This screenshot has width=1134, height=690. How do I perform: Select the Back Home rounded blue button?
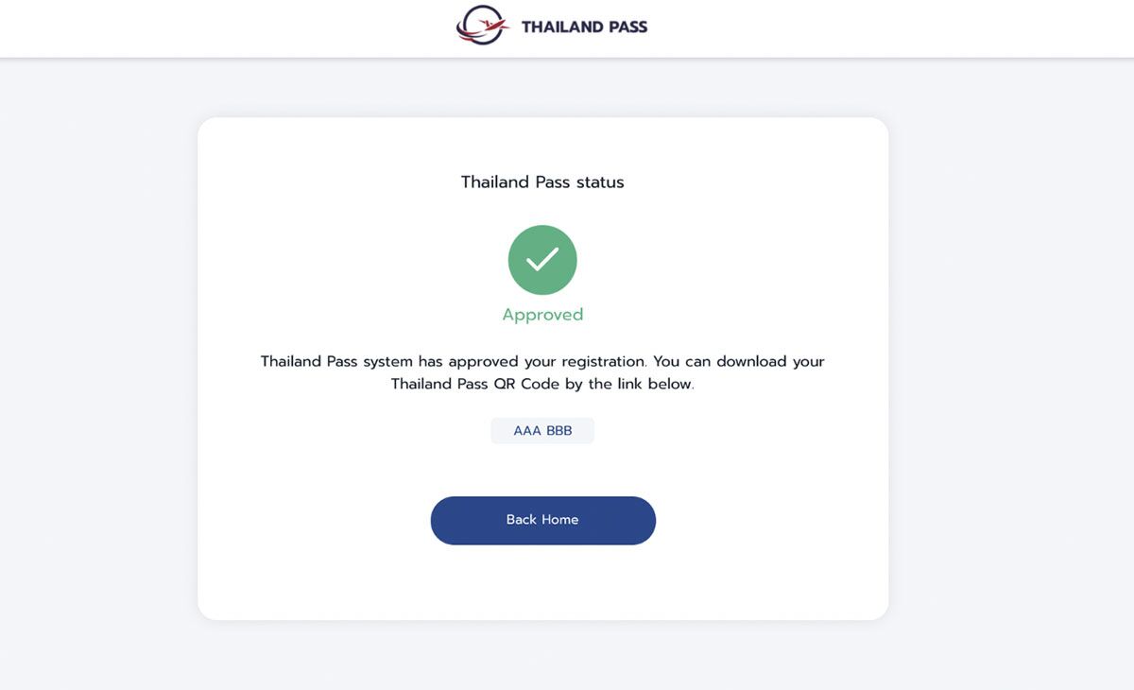pos(542,520)
